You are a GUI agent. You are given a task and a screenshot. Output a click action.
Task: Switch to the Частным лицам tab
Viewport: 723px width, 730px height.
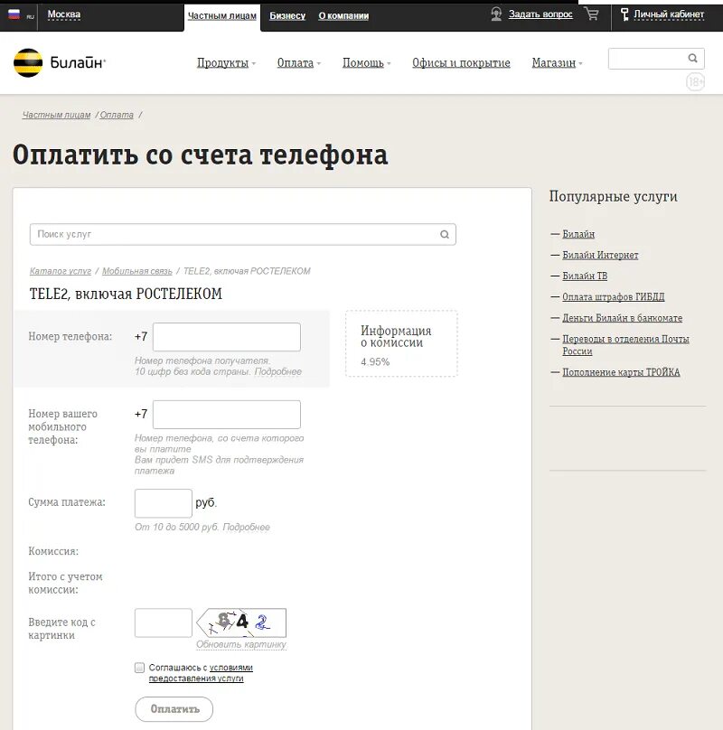(x=222, y=16)
